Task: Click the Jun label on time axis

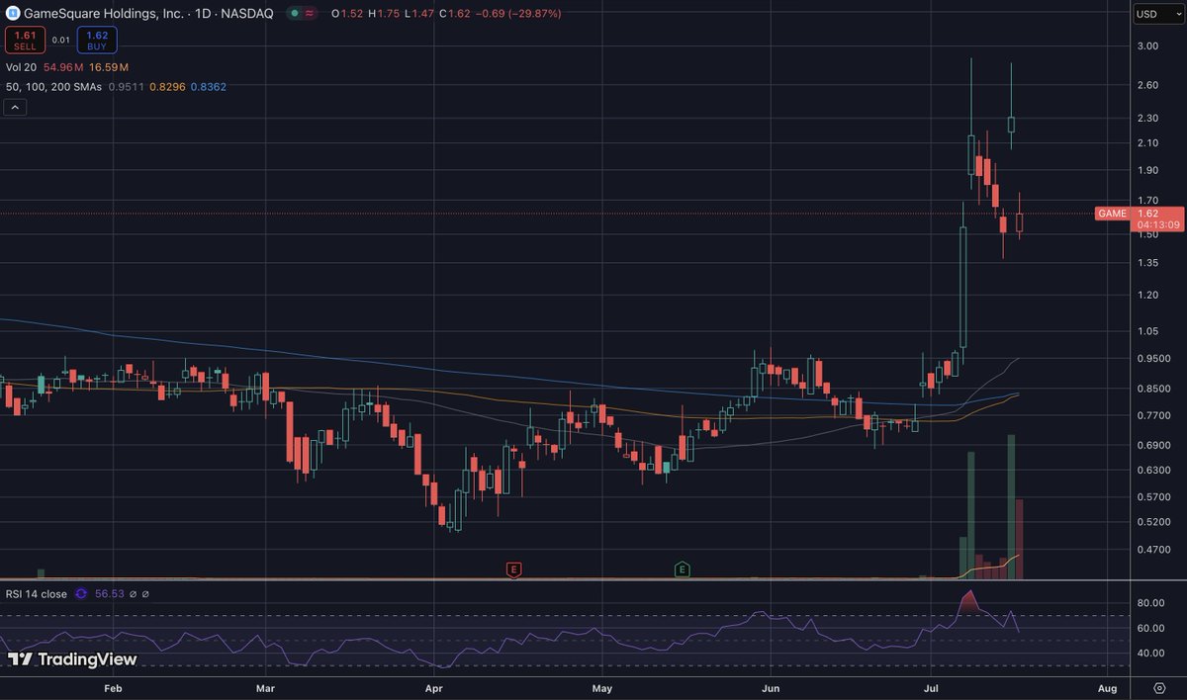Action: (x=770, y=687)
